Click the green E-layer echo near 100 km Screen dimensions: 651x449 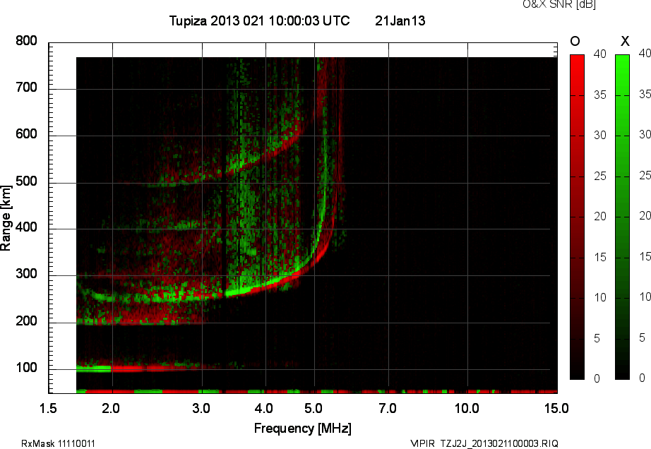[x=94, y=369]
